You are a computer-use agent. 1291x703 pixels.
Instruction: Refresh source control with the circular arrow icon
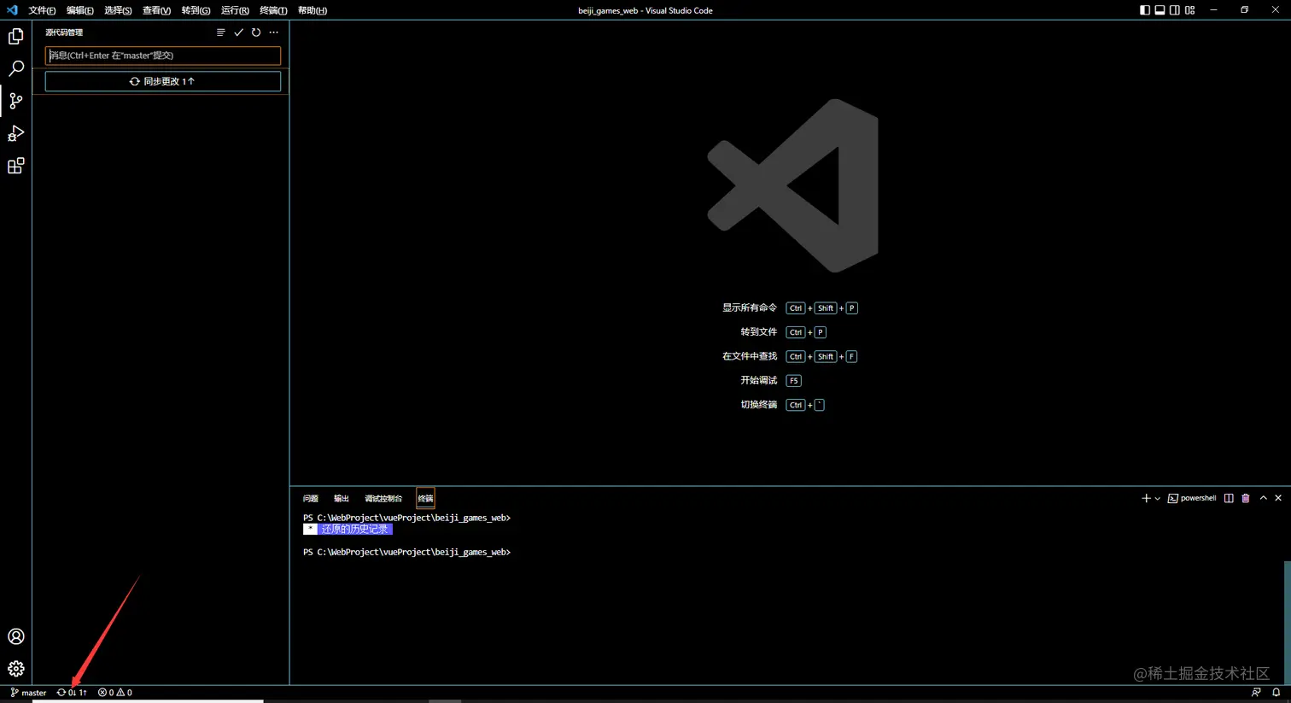(256, 32)
